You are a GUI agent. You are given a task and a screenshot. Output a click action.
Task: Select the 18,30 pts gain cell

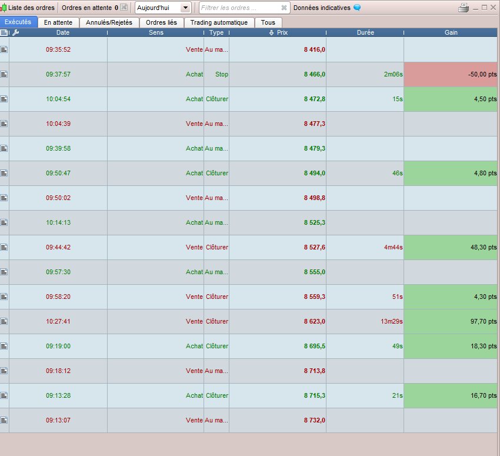tap(451, 346)
